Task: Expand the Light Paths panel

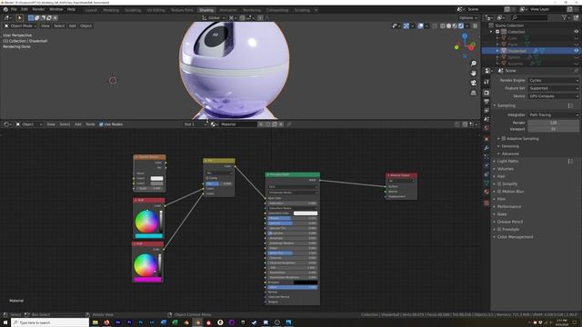Action: [x=507, y=162]
